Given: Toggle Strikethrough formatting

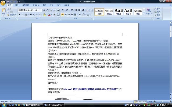Looking at the screenshot, I should click(31, 15).
